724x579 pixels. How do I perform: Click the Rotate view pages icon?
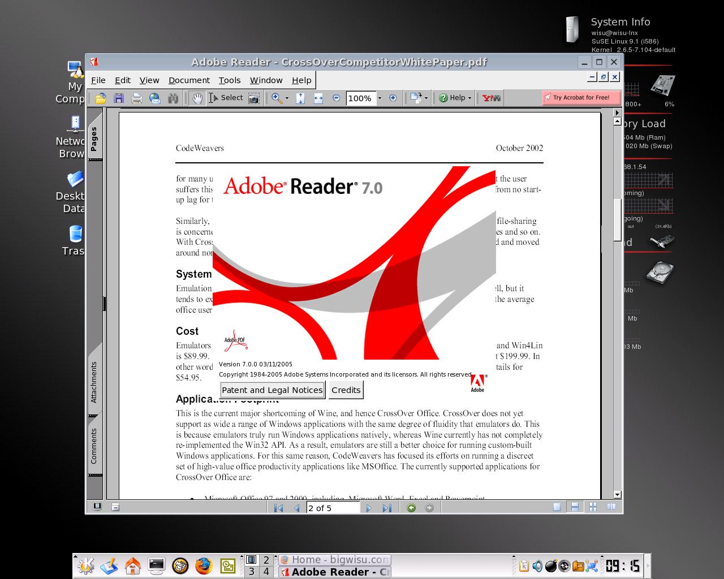point(416,98)
